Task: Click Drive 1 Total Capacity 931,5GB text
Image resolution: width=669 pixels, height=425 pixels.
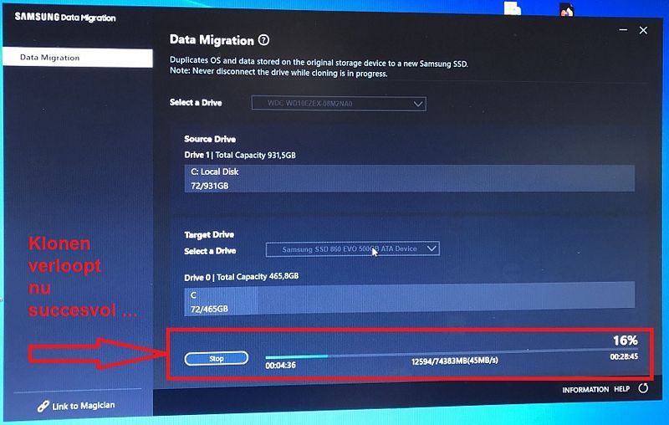Action: point(240,155)
